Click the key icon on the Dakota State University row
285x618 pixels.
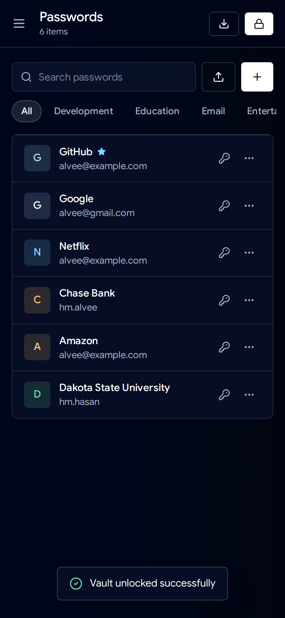click(224, 395)
